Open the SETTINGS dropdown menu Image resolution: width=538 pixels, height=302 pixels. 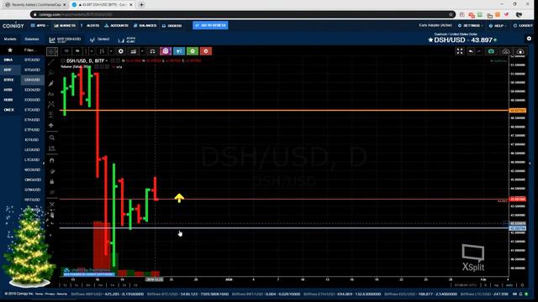pyautogui.click(x=471, y=25)
